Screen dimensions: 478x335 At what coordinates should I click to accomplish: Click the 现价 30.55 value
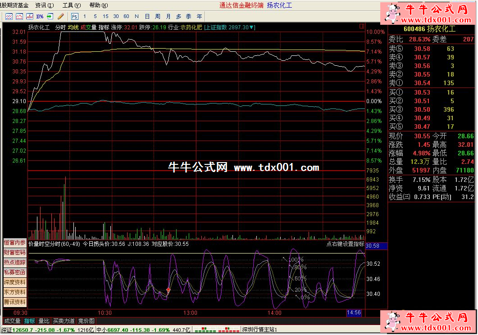(422, 136)
